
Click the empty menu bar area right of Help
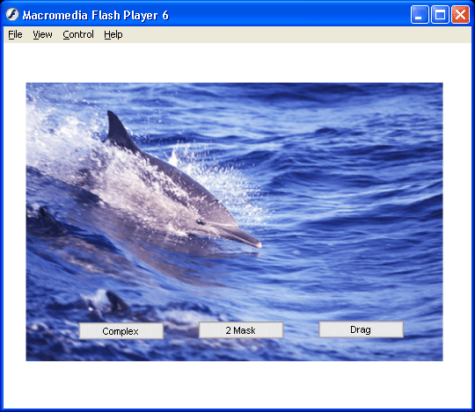click(x=297, y=34)
